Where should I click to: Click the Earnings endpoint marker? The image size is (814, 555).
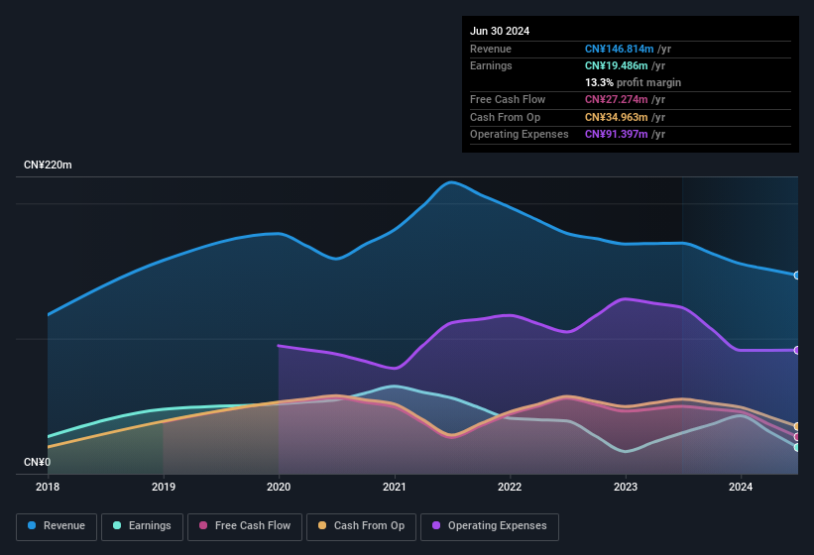tap(797, 447)
